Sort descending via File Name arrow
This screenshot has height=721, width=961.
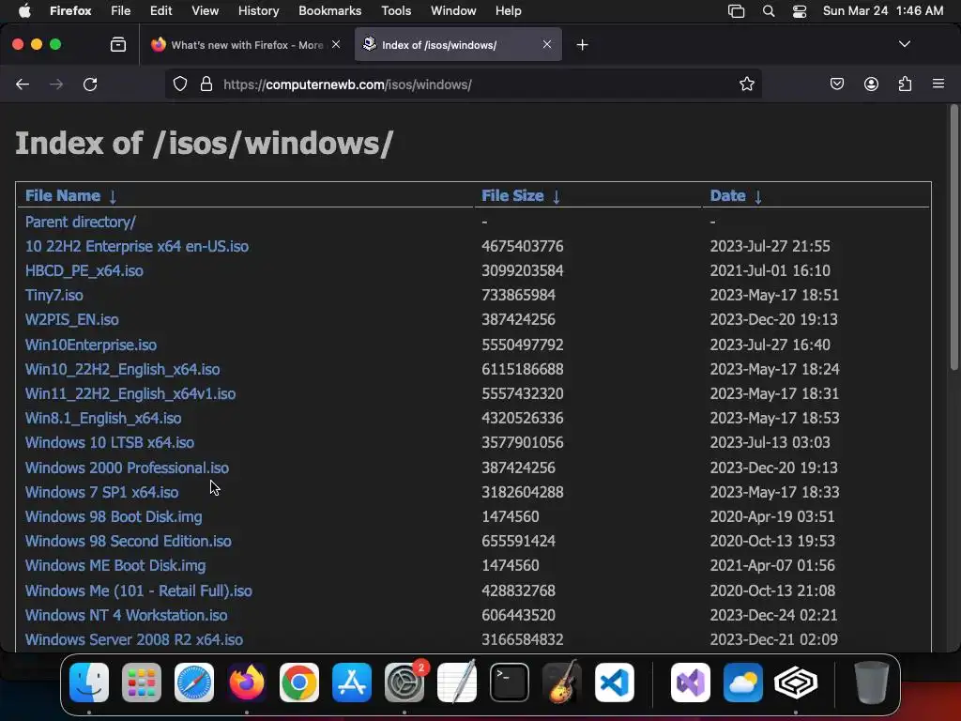[x=113, y=196]
